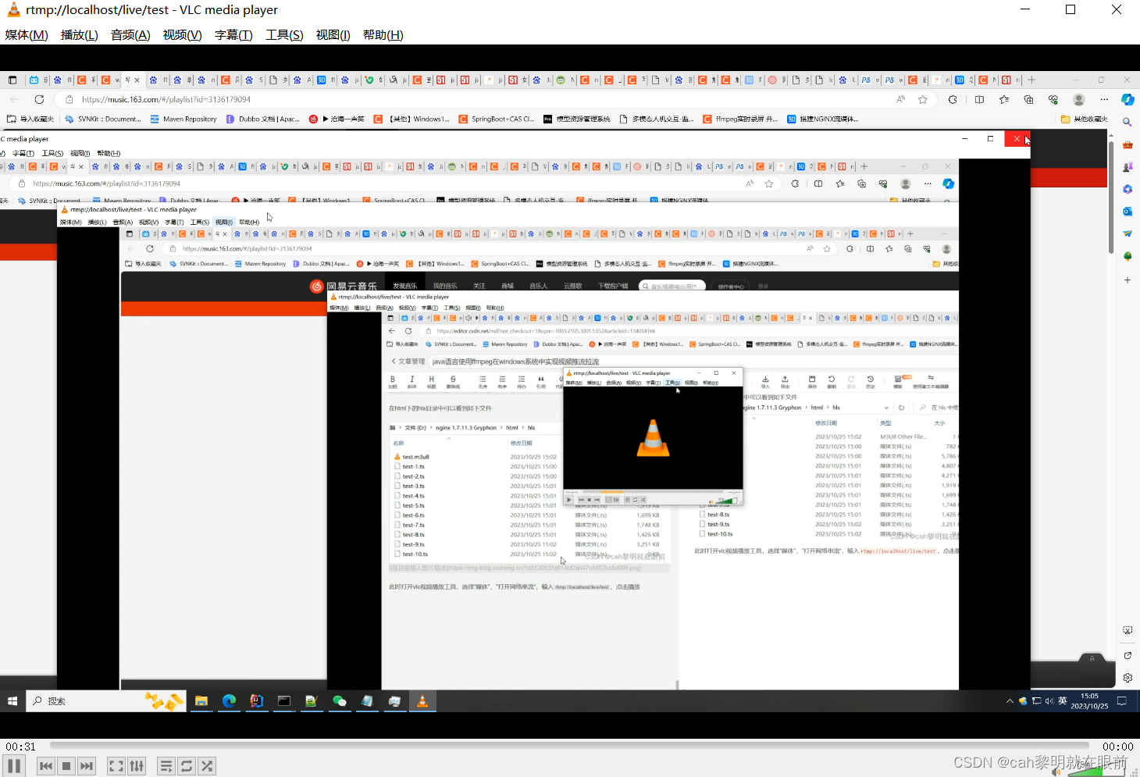Click the video display area

570,390
